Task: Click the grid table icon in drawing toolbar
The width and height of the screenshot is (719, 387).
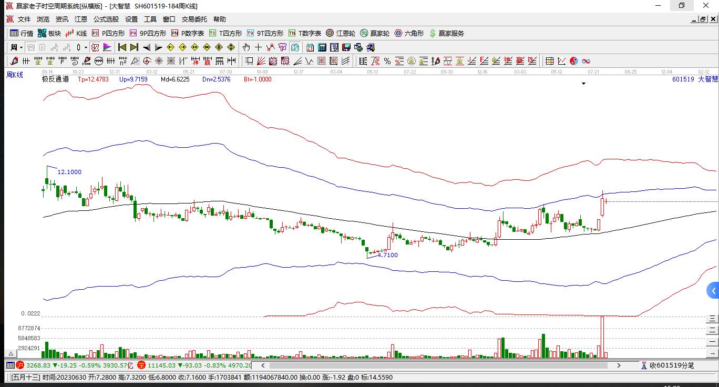Action: click(550, 61)
